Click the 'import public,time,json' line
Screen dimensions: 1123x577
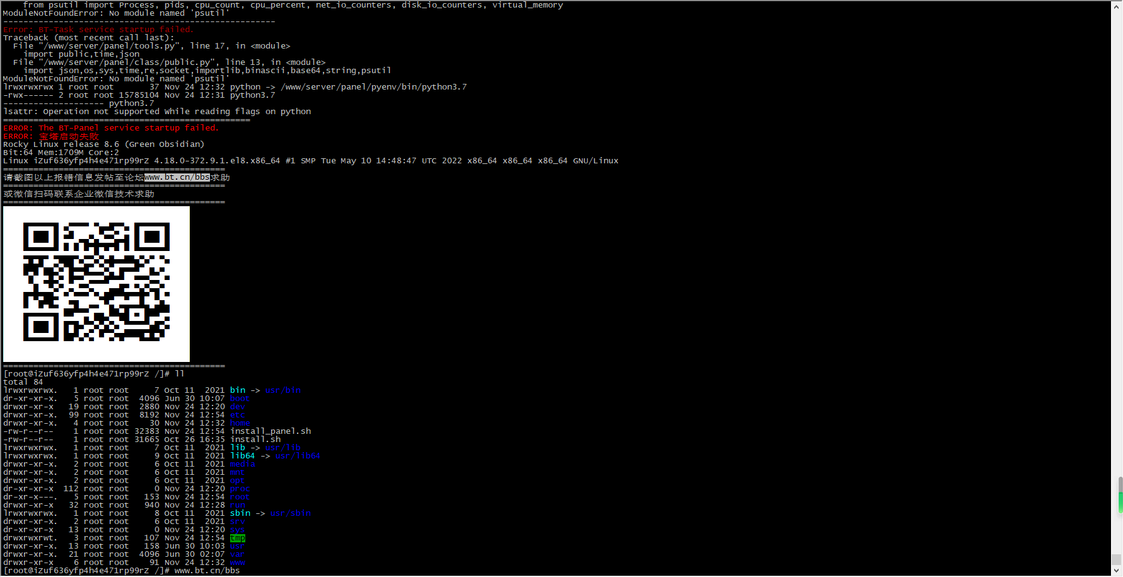81,54
